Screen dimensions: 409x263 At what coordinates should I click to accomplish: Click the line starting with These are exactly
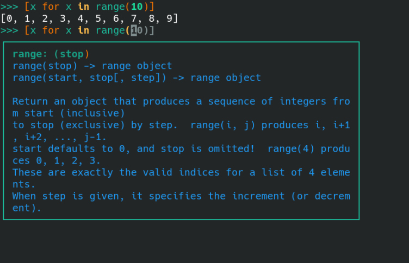(x=181, y=172)
